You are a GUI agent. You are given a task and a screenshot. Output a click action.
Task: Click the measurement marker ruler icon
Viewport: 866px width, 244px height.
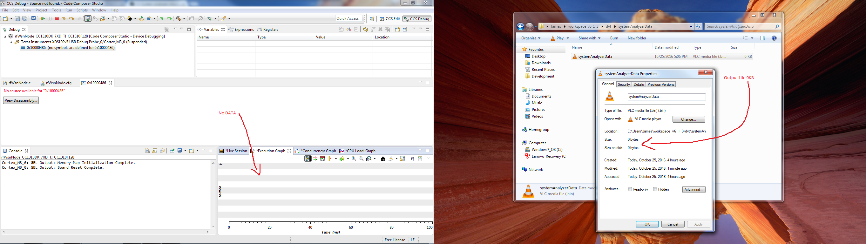330,159
